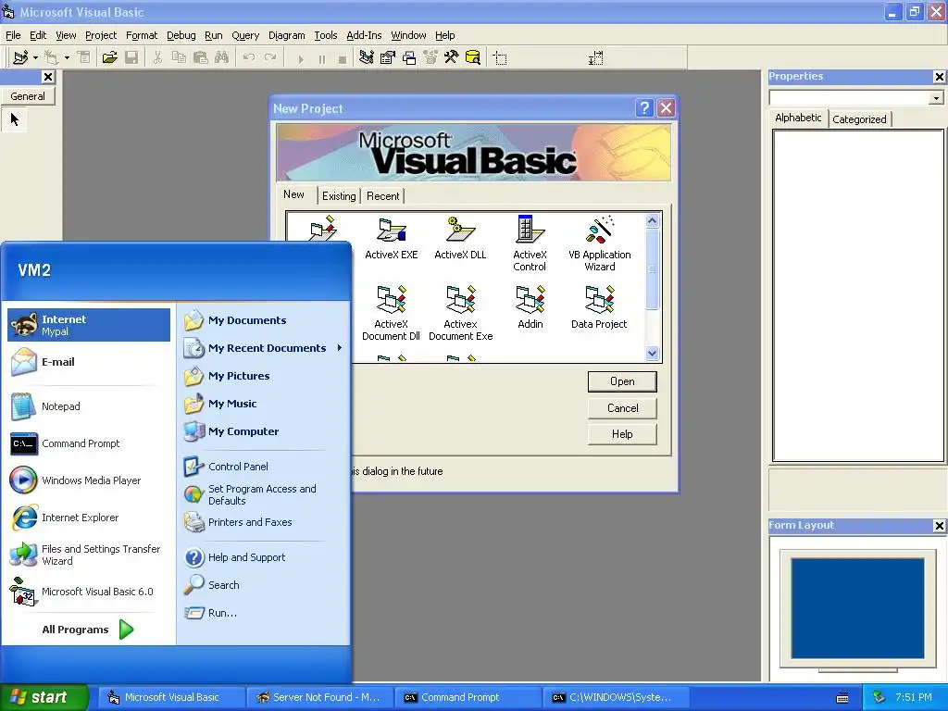Image resolution: width=948 pixels, height=711 pixels.
Task: Switch to C:\WINDOWS\Syste... taskbar button
Action: pyautogui.click(x=617, y=697)
